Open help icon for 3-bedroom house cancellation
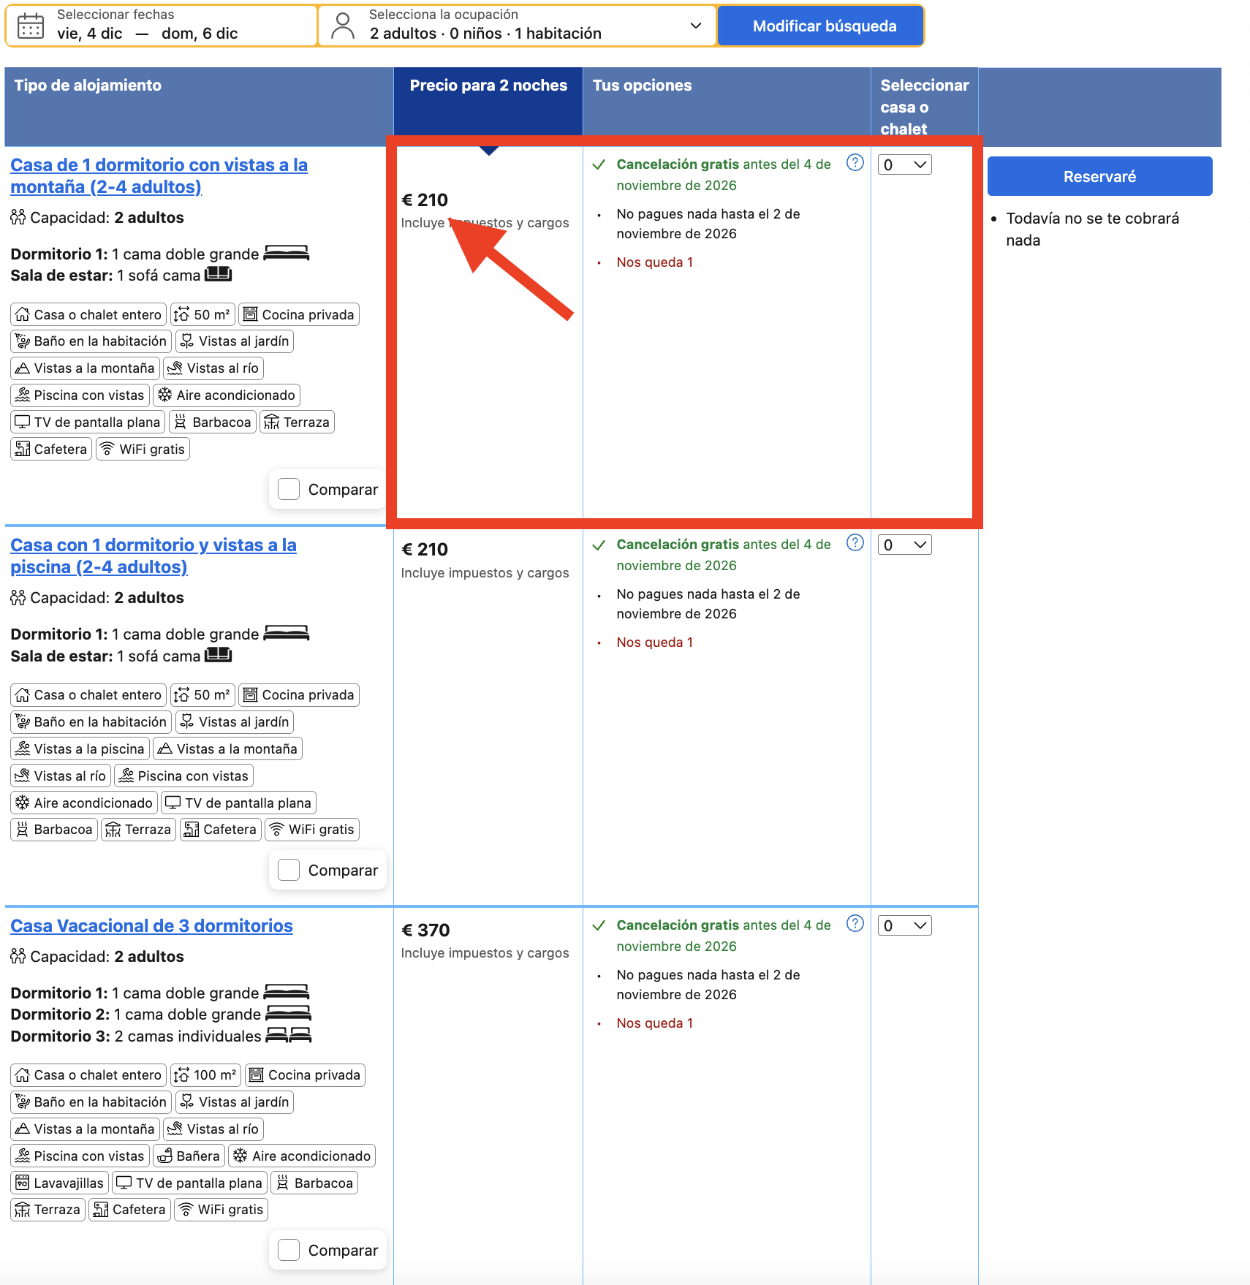The image size is (1250, 1285). pos(855,923)
